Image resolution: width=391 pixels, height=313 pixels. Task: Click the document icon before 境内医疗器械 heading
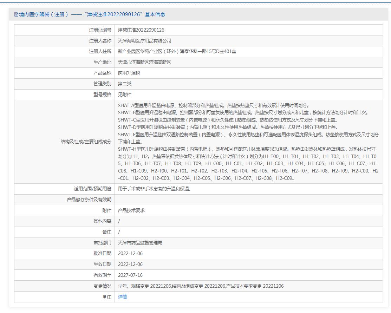coord(17,14)
